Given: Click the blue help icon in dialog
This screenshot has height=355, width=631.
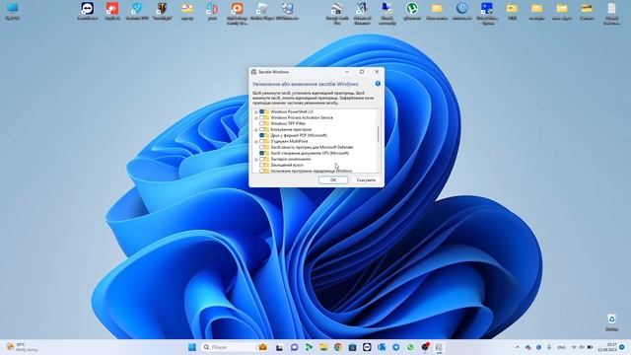Looking at the screenshot, I should 378,83.
